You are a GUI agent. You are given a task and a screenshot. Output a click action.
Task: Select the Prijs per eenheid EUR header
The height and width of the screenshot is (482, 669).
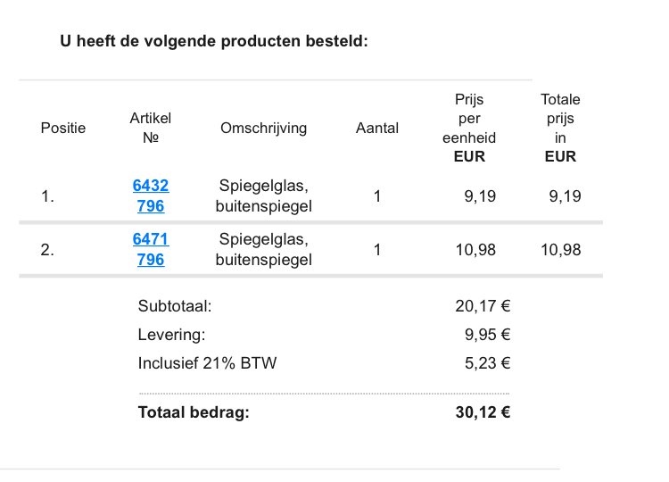click(469, 128)
